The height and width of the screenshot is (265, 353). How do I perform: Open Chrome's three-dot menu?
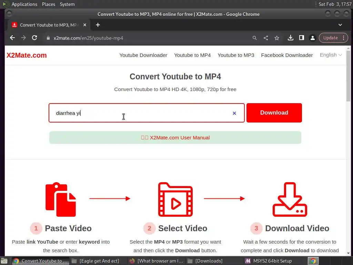tap(344, 38)
